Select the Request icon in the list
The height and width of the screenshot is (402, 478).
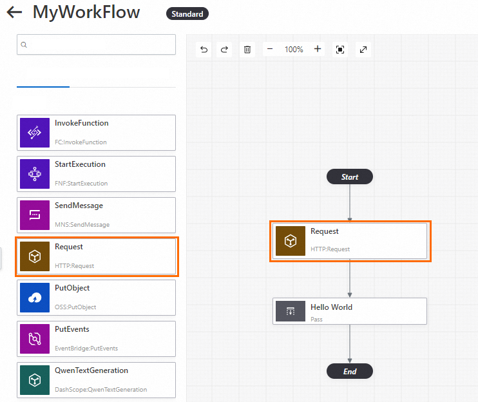coord(35,256)
